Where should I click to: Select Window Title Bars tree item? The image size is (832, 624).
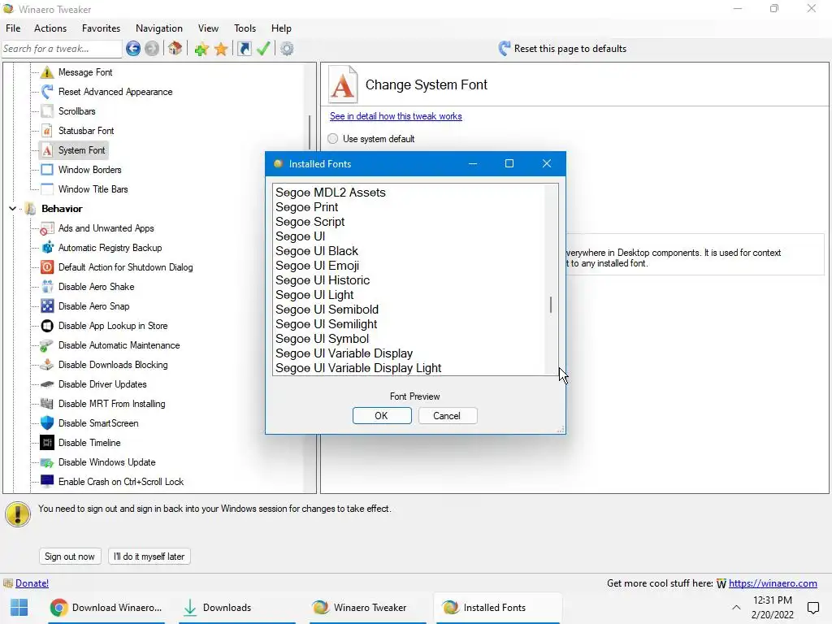(x=93, y=189)
